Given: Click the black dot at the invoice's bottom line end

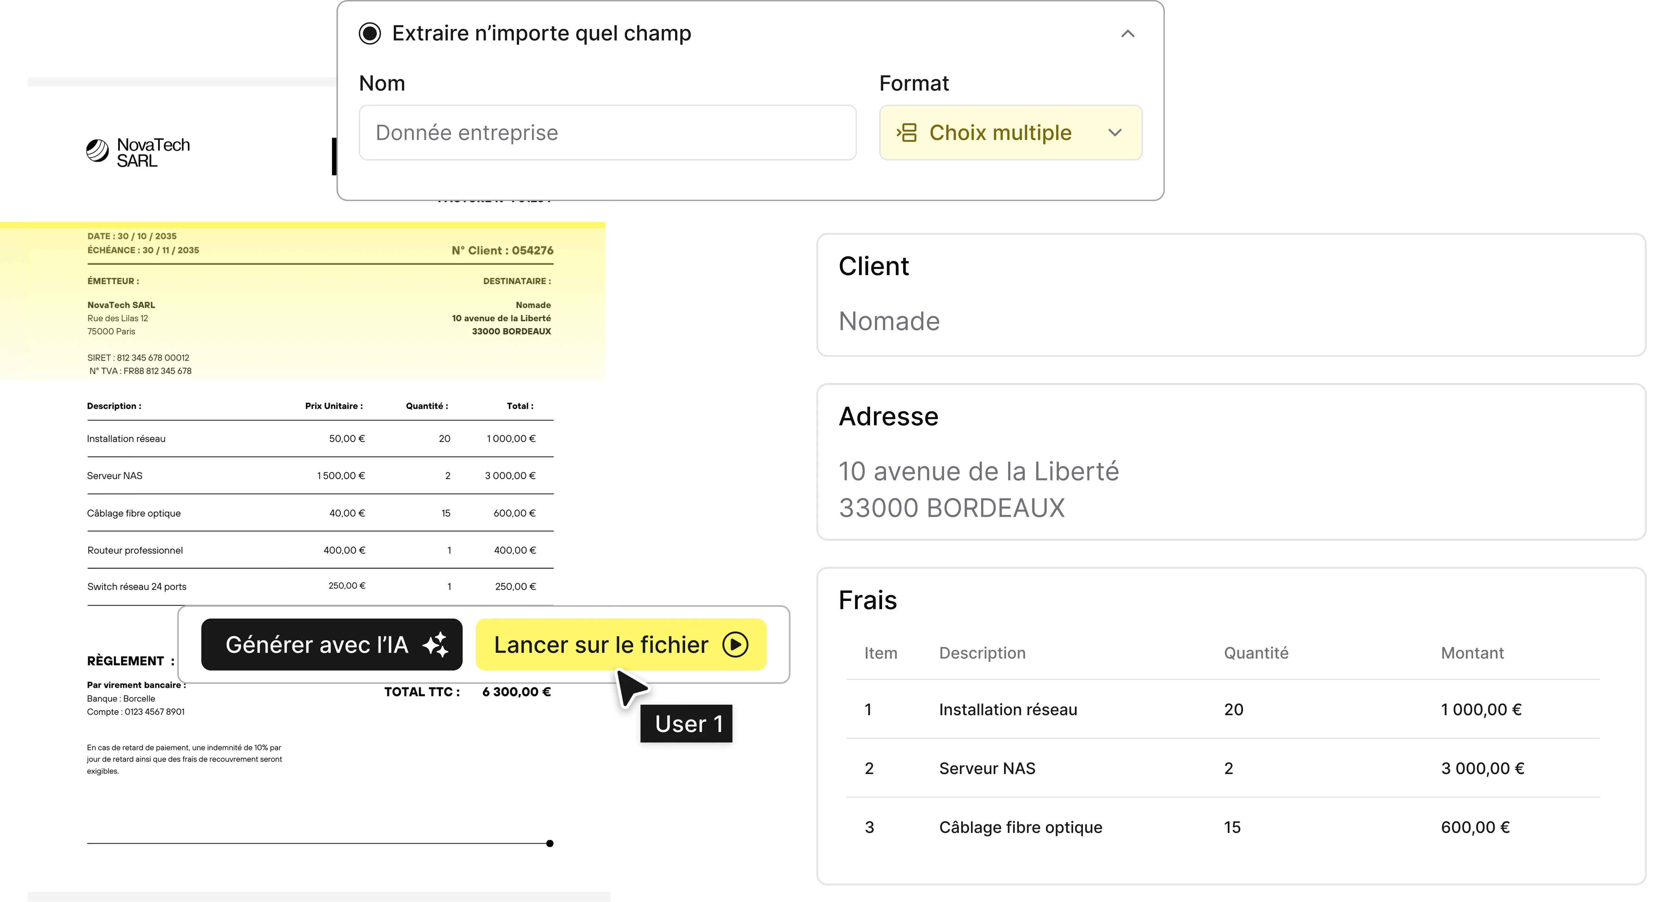Looking at the screenshot, I should coord(550,843).
